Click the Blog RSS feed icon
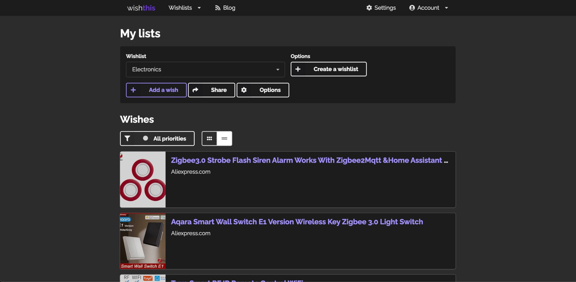This screenshot has height=282, width=576. (x=217, y=8)
